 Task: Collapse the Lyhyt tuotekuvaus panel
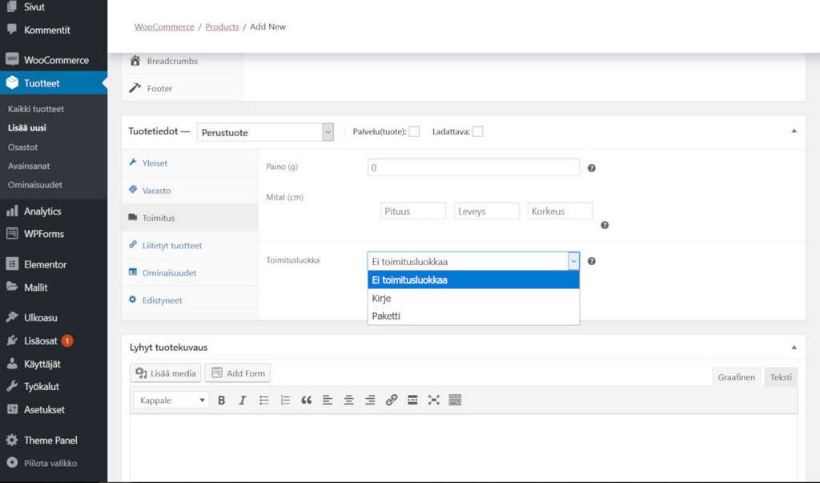pos(794,348)
